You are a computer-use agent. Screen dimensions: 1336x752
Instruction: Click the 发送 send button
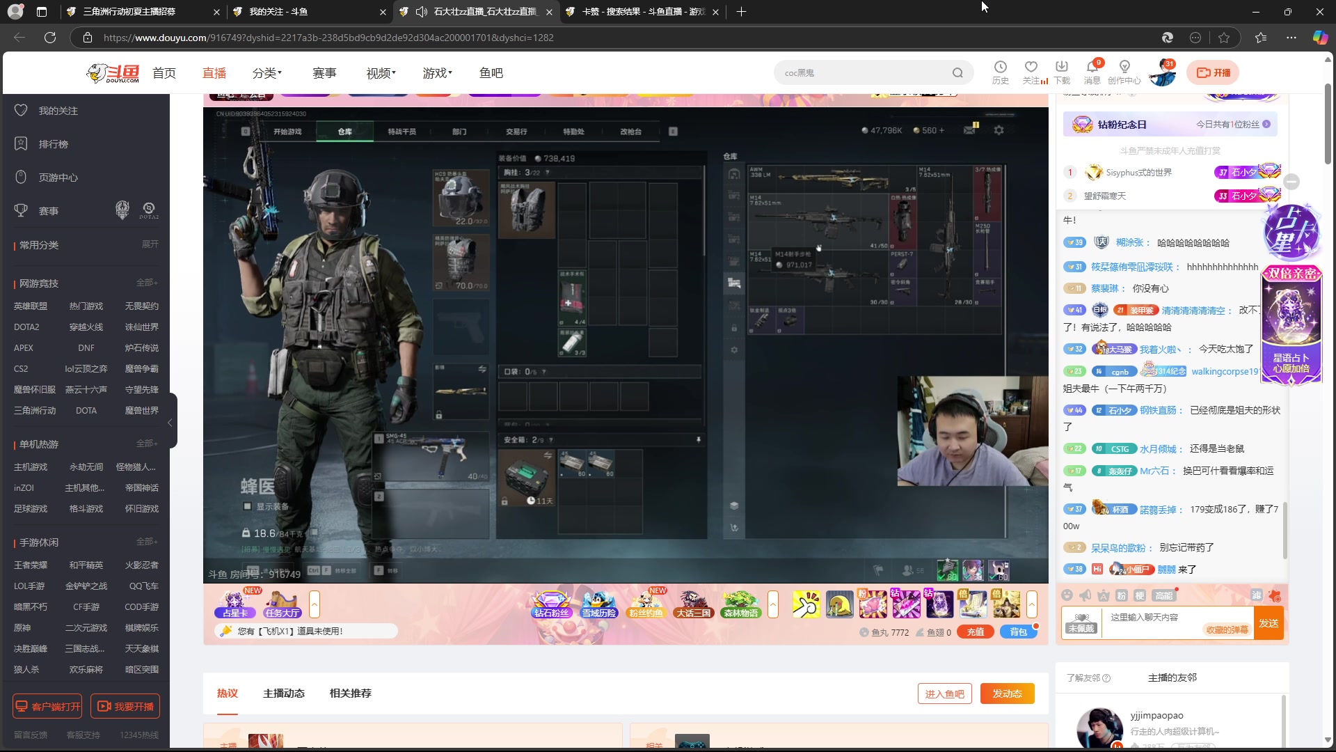(1269, 623)
